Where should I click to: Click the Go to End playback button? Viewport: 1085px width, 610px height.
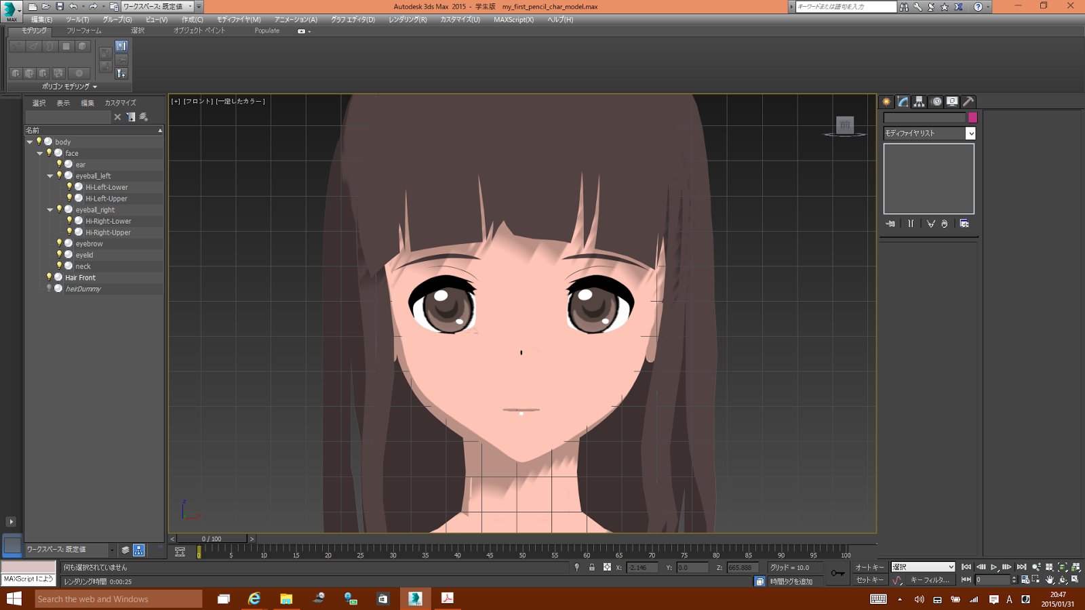click(x=1021, y=567)
